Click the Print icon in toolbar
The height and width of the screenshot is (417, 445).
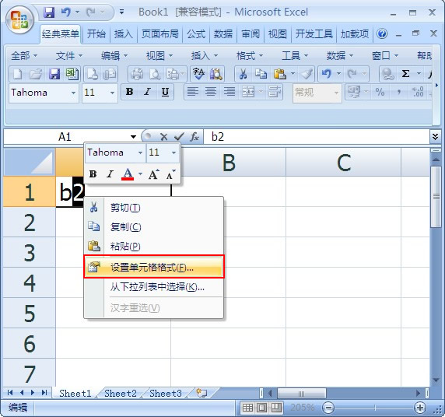tap(137, 74)
